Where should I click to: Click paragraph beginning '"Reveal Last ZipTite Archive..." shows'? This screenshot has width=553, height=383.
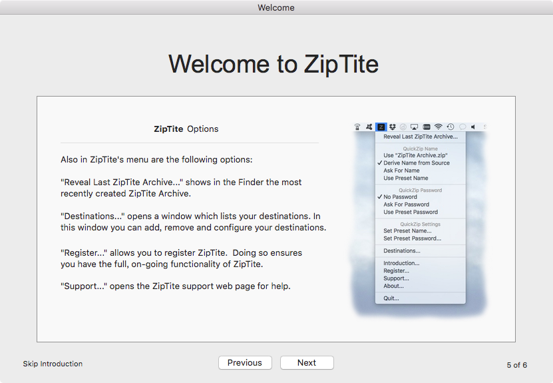(181, 188)
